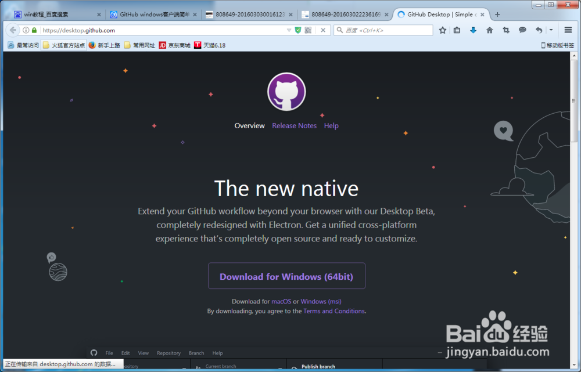The width and height of the screenshot is (581, 372).
Task: Open the Release Notes link
Action: tap(294, 125)
